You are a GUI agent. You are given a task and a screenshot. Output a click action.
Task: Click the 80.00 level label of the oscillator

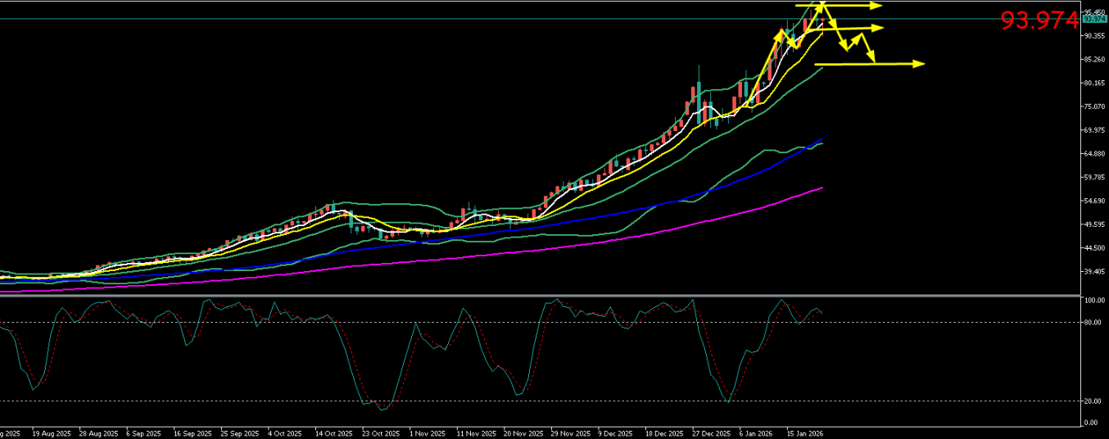tap(1091, 322)
